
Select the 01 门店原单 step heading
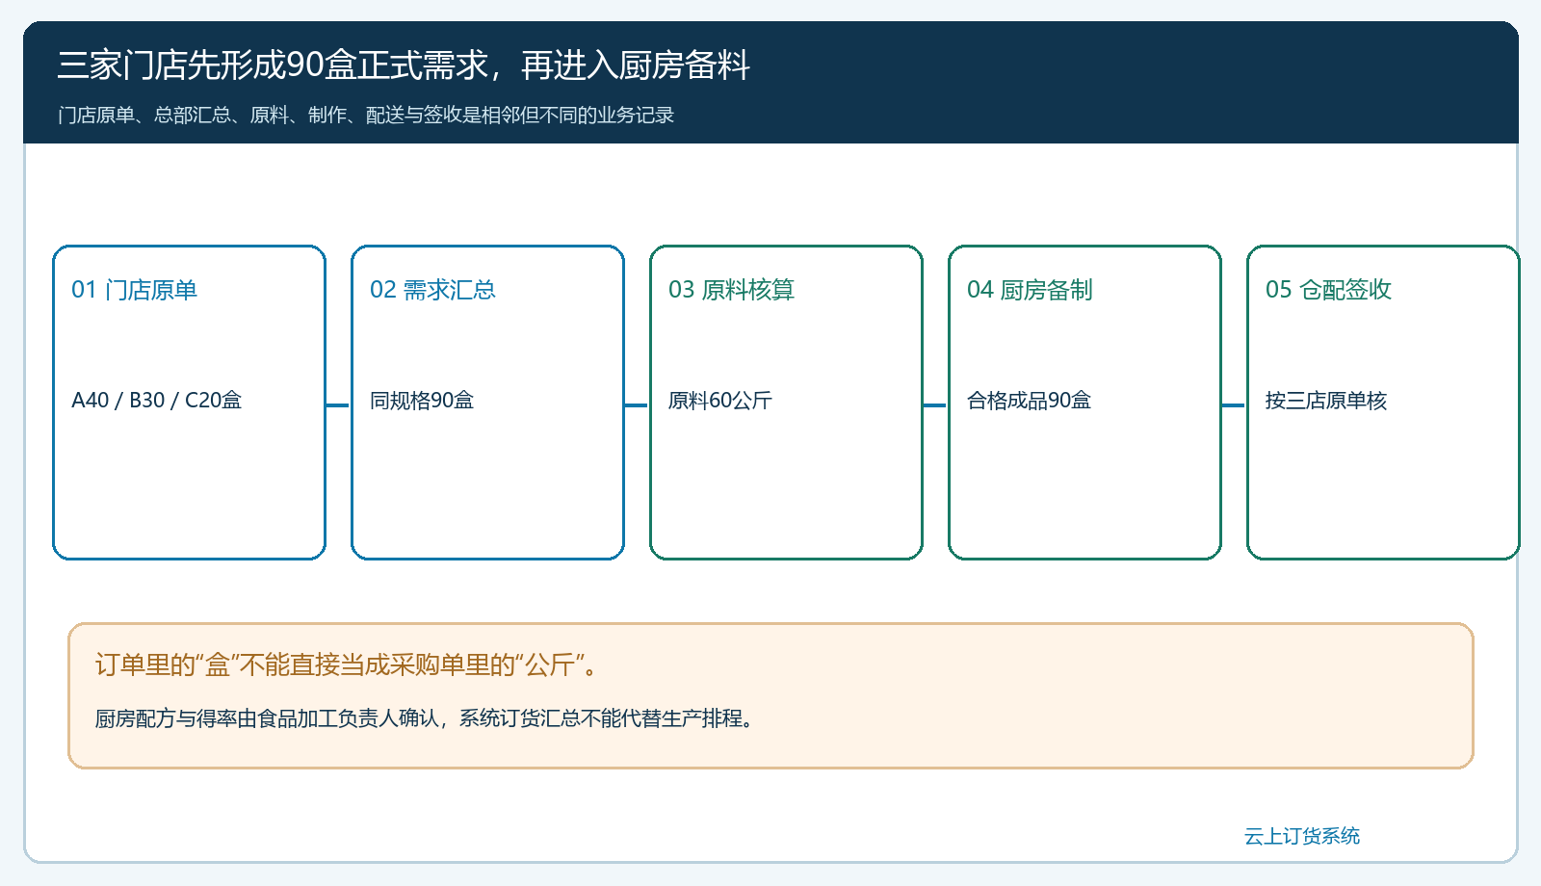[x=134, y=290]
